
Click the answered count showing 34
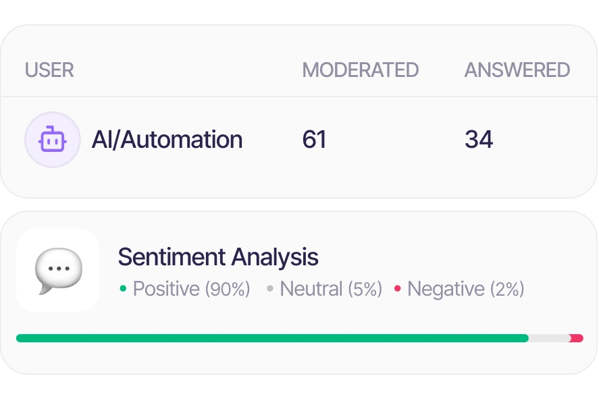(x=479, y=139)
